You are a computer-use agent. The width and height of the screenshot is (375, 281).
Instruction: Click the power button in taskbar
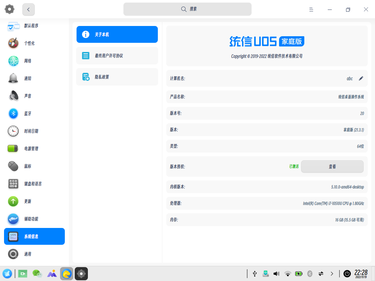pyautogui.click(x=347, y=274)
